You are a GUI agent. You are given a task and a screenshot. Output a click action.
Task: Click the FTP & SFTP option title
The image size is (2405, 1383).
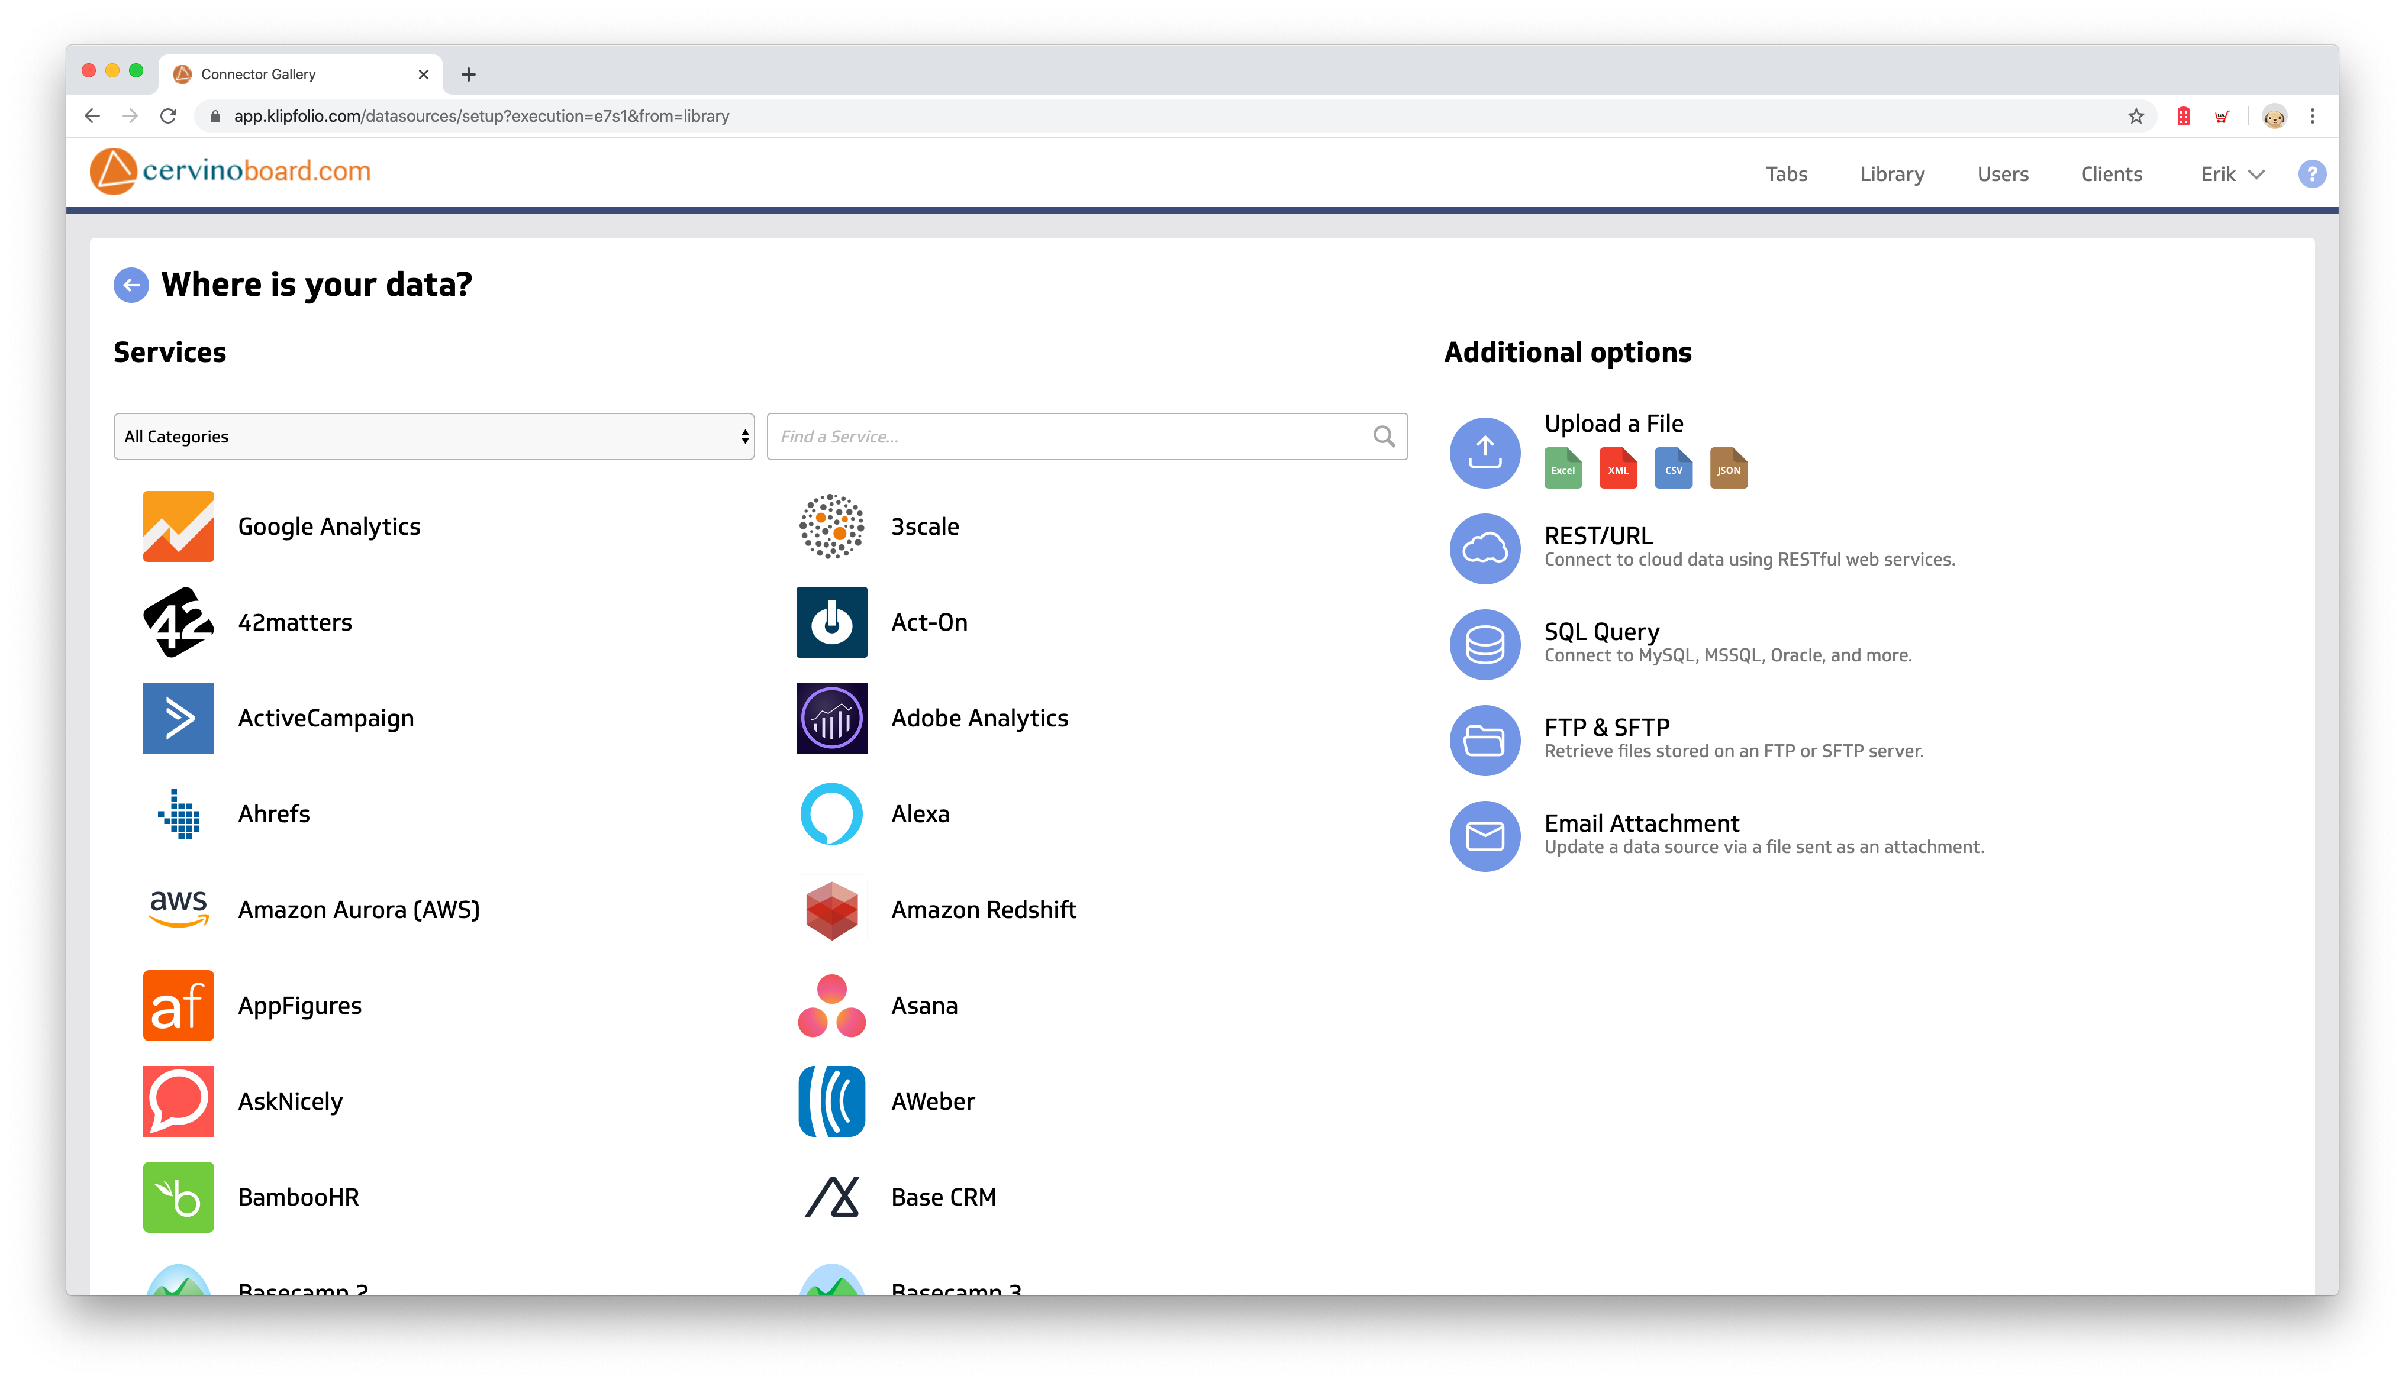click(x=1606, y=726)
